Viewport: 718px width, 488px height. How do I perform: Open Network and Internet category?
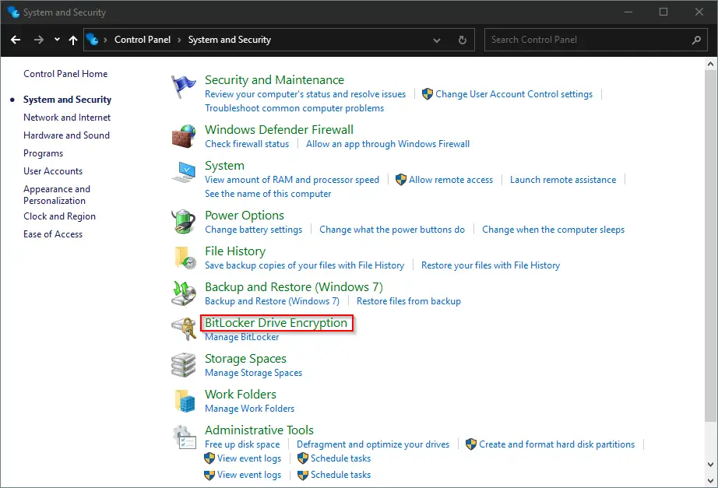67,118
